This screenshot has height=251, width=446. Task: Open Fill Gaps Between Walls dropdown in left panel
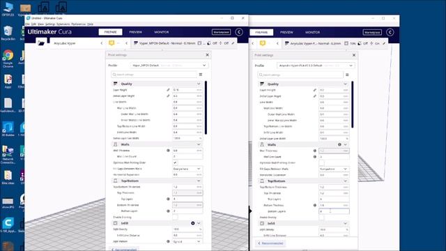click(x=187, y=169)
